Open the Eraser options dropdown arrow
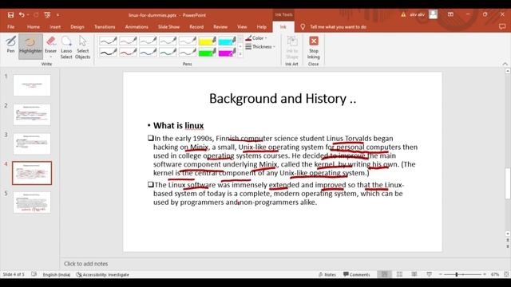 [50, 57]
